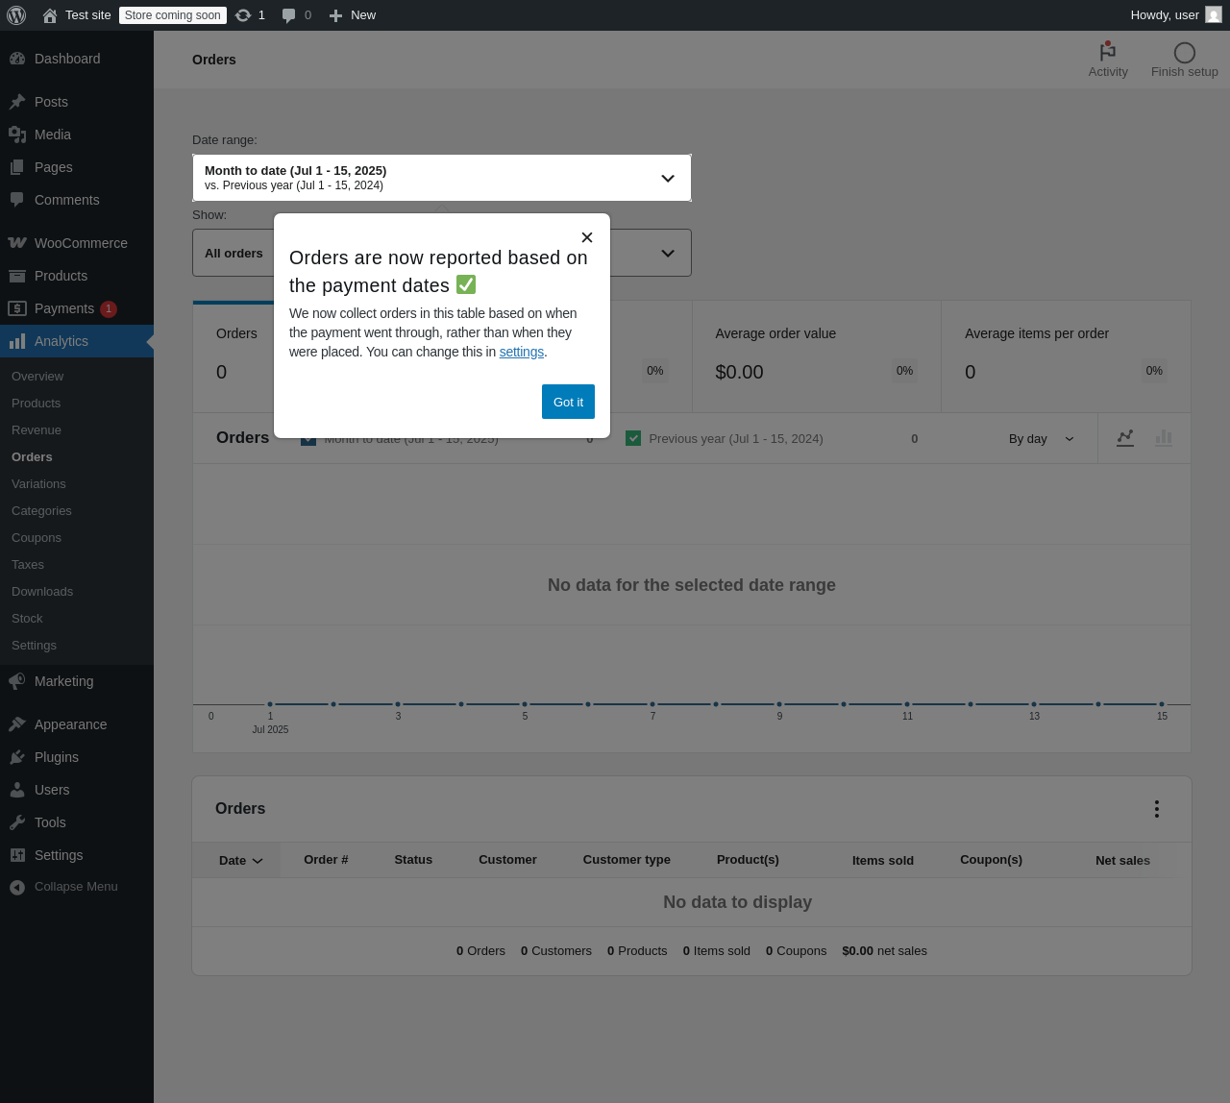Click the Users person icon
1230x1103 pixels.
click(x=17, y=790)
